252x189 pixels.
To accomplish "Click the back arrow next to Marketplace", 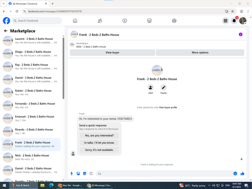I will (x=6, y=31).
